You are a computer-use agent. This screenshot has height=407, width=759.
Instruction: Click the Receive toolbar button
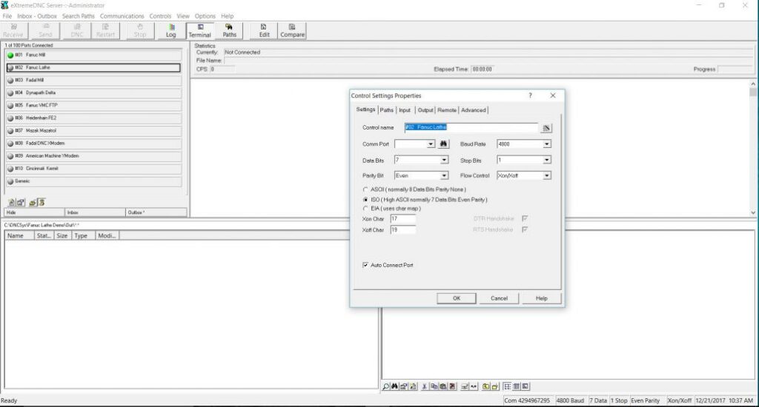coord(13,30)
